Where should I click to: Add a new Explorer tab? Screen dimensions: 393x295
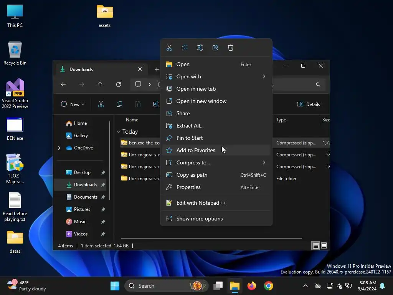coord(157,69)
